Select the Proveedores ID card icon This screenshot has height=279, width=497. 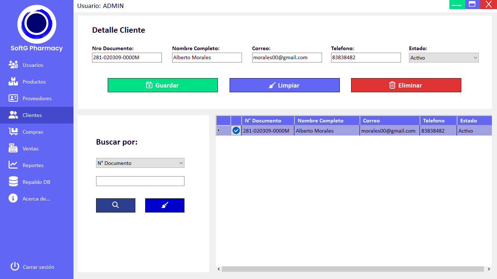coord(13,98)
